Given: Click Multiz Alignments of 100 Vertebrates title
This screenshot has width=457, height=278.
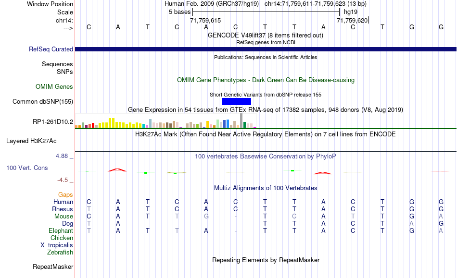Looking at the screenshot, I should [266, 188].
